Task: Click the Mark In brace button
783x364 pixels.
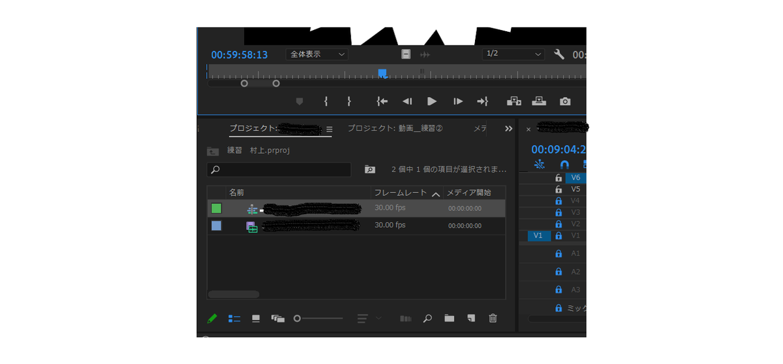Action: click(x=326, y=101)
